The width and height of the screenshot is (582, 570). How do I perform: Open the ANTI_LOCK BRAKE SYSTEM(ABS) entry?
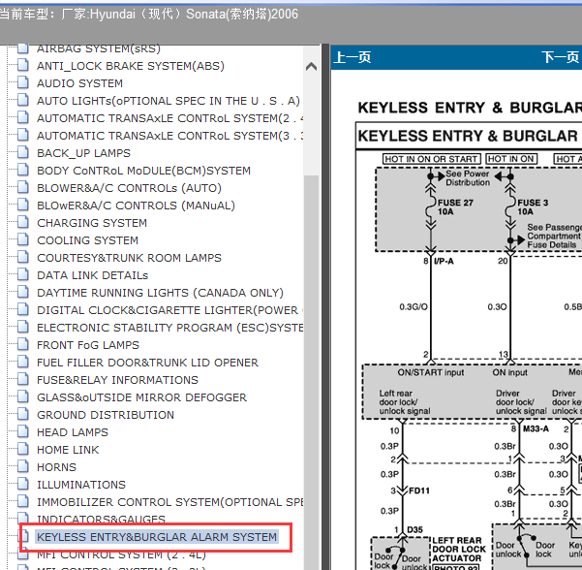pyautogui.click(x=131, y=66)
